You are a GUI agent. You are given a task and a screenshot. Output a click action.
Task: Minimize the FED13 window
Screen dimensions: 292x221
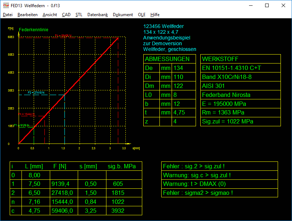(x=250, y=6)
